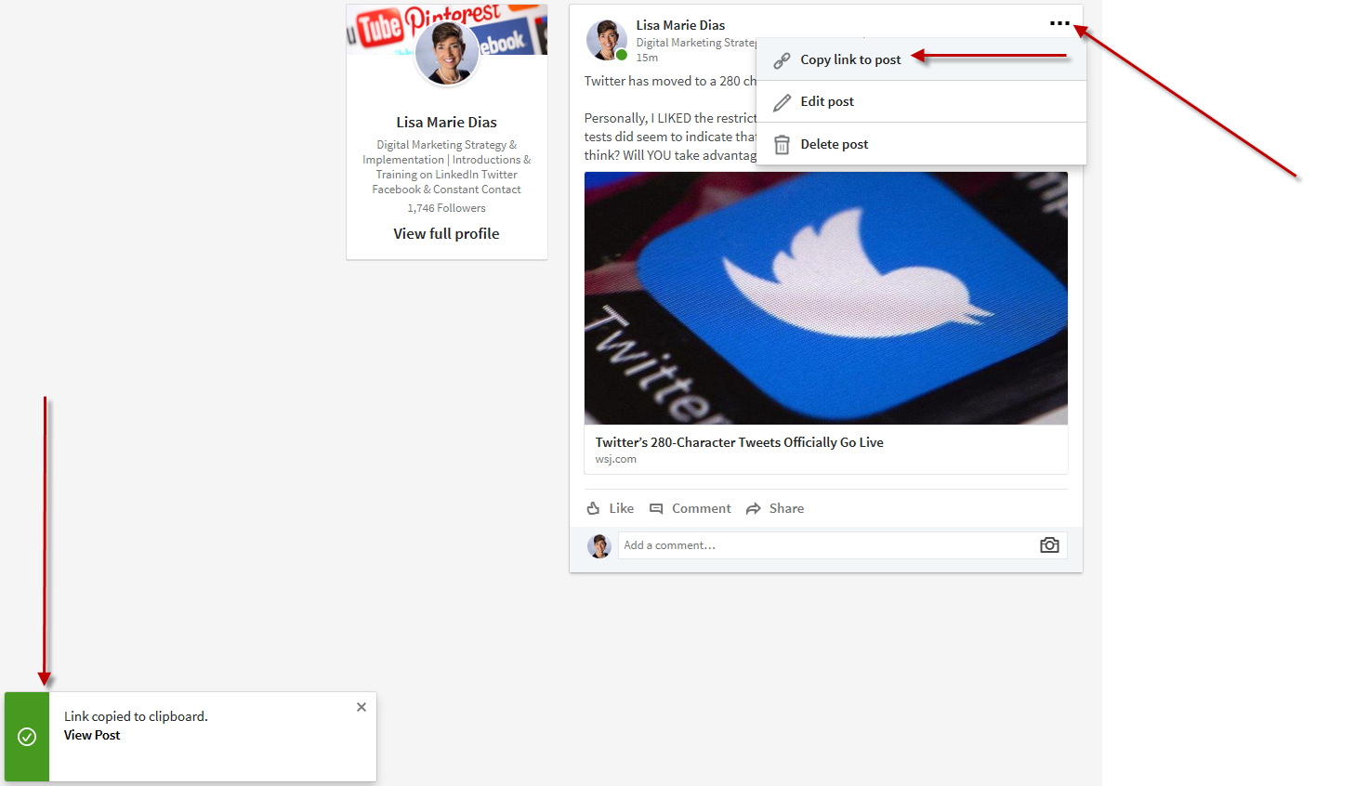Dismiss the link copied notification with the X
The height and width of the screenshot is (786, 1355).
(x=362, y=707)
